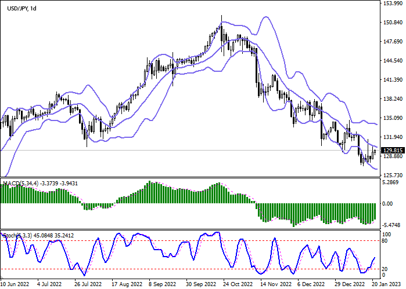This screenshot has width=406, height=289.
Task: Click the 6 Dec 2022 date label
Action: click(310, 284)
